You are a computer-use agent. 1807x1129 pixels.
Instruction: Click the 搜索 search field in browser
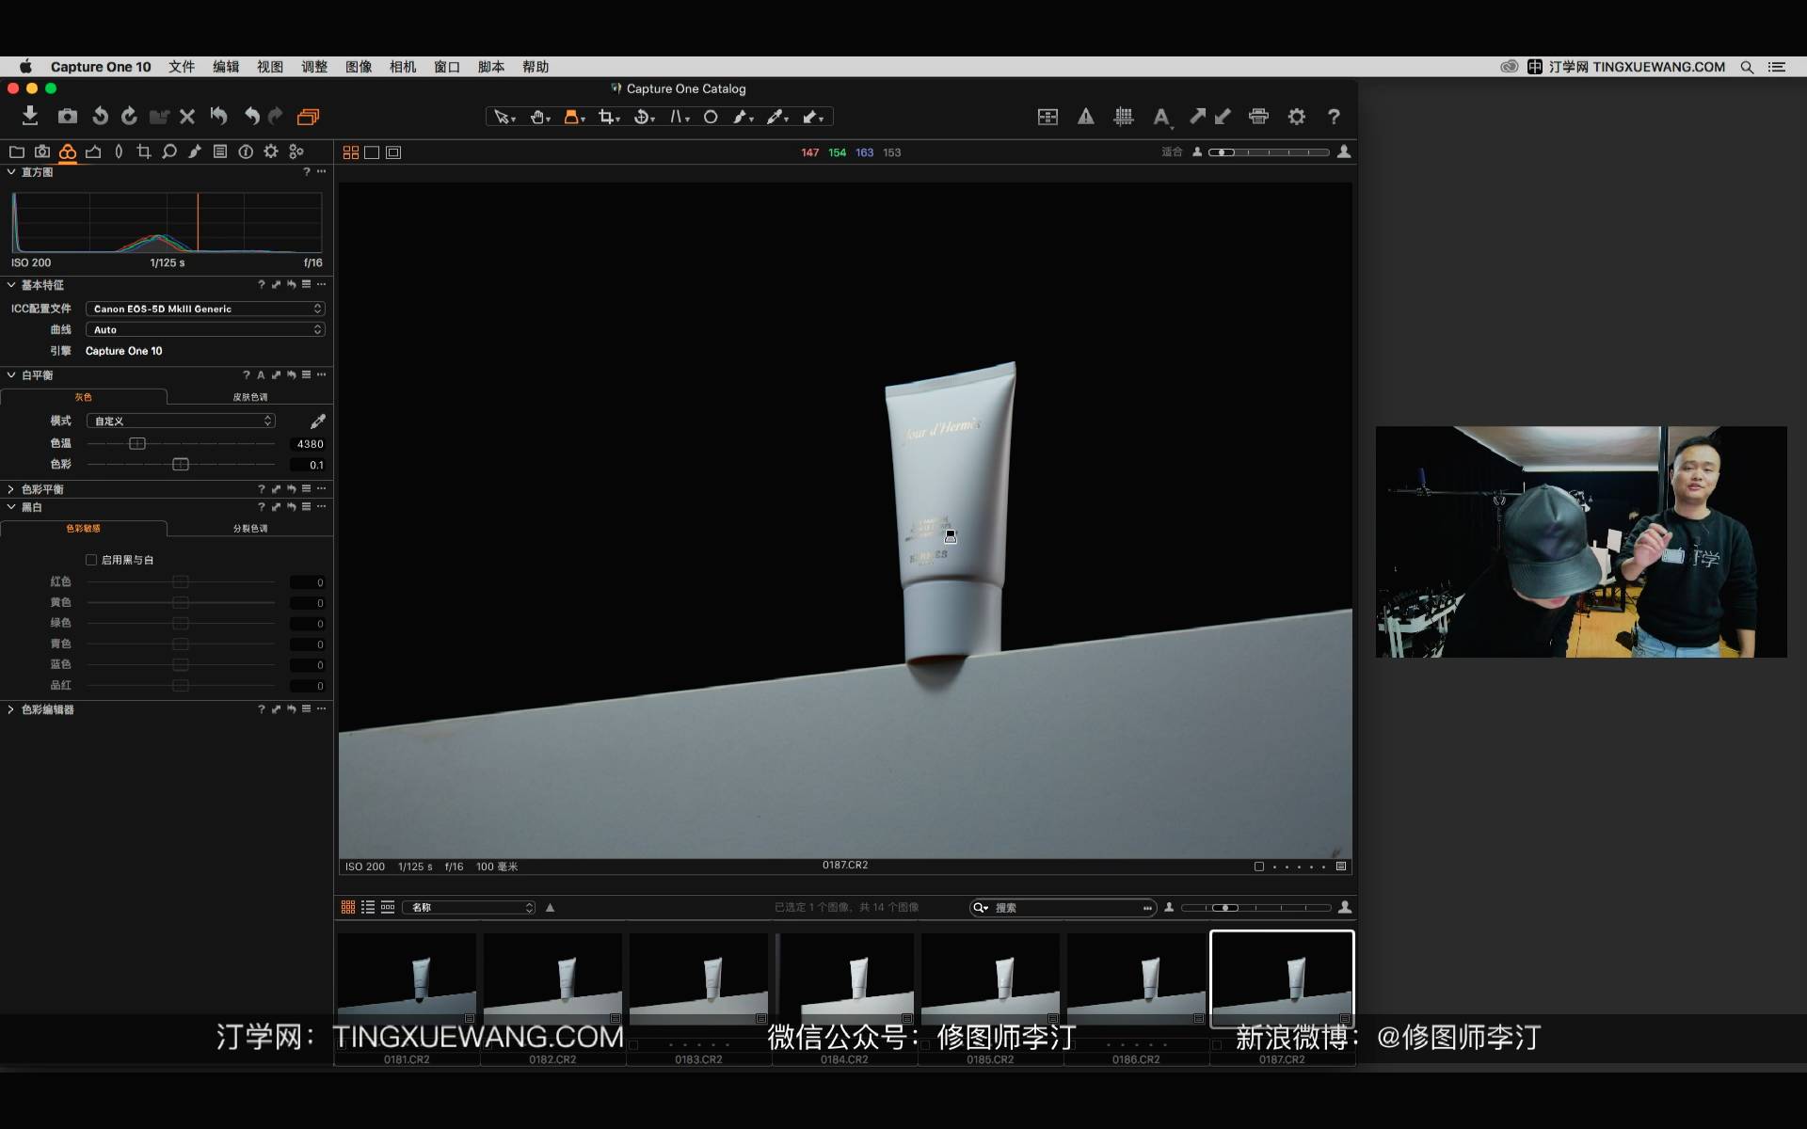point(1063,907)
